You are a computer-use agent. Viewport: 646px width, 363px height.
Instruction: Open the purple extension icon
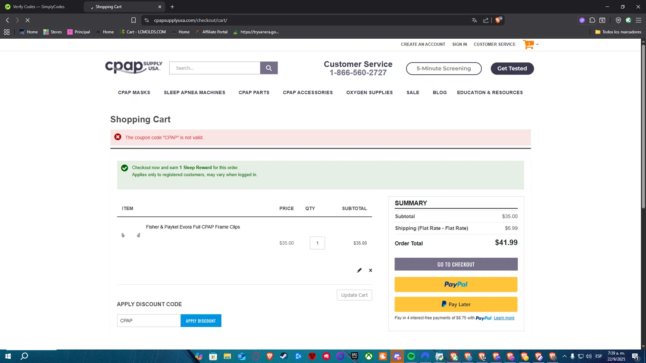point(582,20)
